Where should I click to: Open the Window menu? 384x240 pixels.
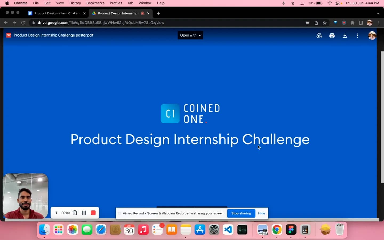145,3
